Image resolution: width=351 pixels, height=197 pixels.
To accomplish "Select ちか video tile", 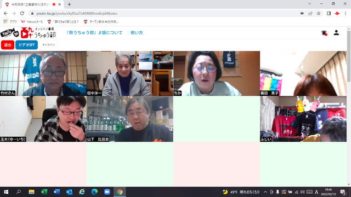I will coord(217,73).
